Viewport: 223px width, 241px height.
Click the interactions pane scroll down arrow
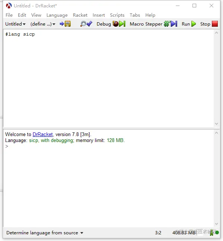pos(216,224)
